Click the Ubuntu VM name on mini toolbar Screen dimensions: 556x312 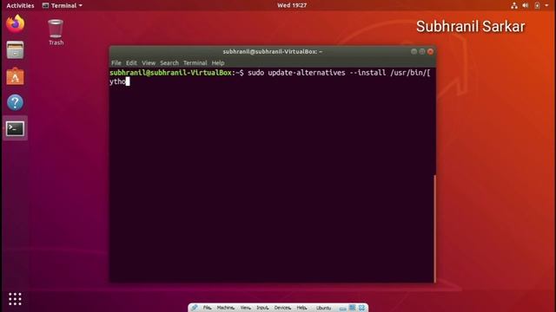[x=323, y=309]
